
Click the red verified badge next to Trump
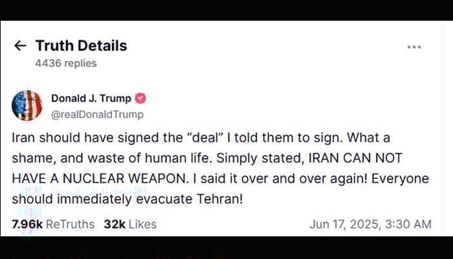(140, 98)
